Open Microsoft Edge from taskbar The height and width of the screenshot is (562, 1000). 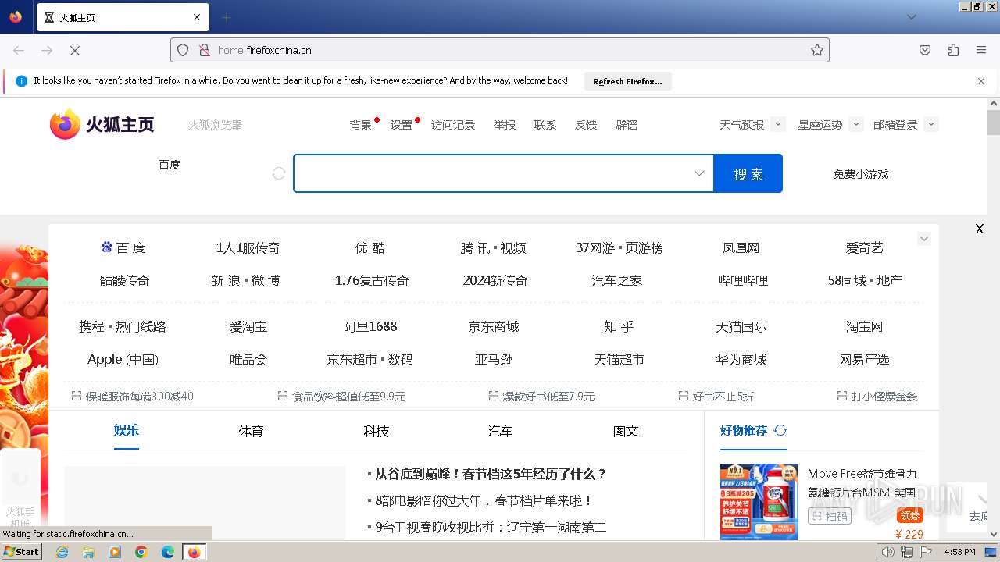click(168, 552)
